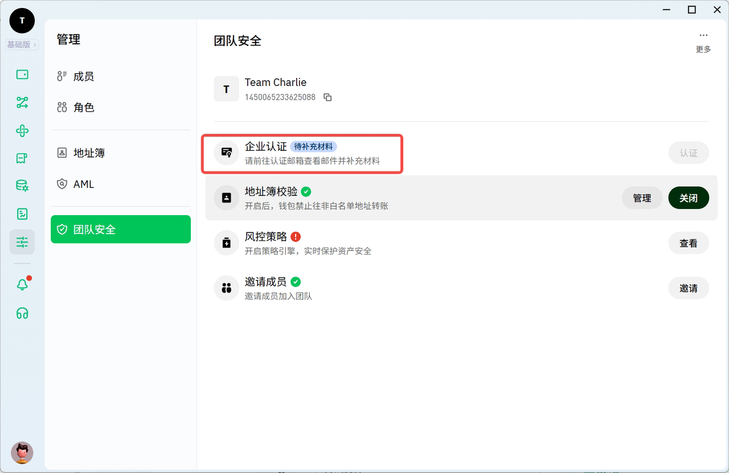This screenshot has height=473, width=729.
Task: Click the 查看 button for risk strategy
Action: pos(688,243)
